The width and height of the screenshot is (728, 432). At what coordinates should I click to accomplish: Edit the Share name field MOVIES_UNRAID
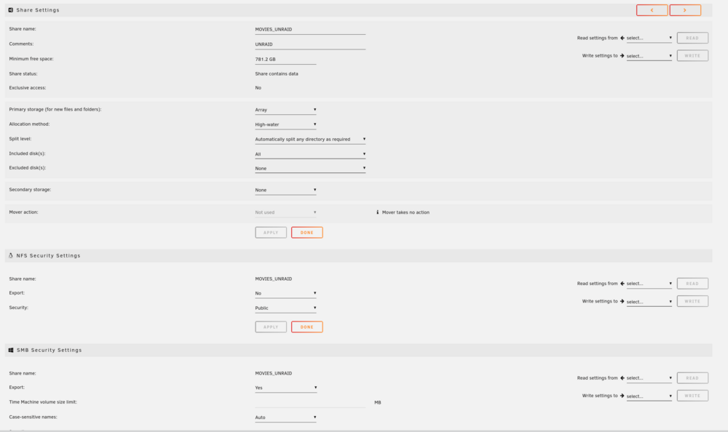310,29
